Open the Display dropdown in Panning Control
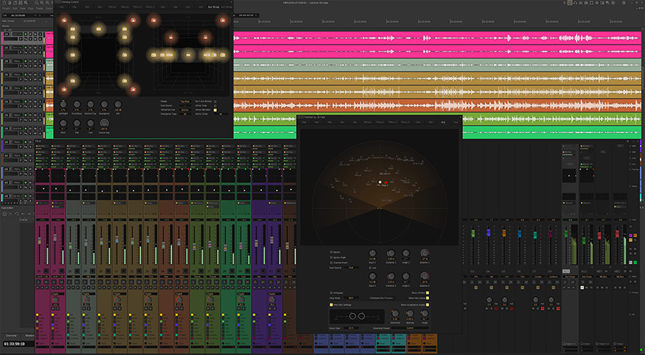The height and width of the screenshot is (355, 645). click(184, 101)
